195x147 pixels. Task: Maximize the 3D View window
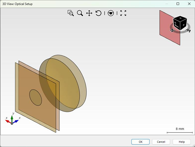coord(178,4)
